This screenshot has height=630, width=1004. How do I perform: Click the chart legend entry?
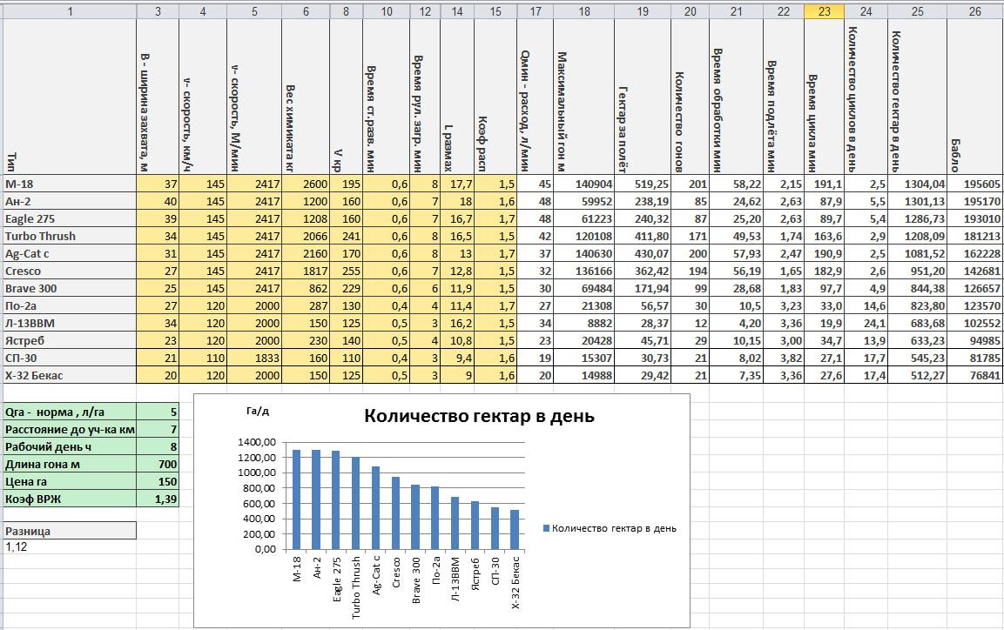610,528
